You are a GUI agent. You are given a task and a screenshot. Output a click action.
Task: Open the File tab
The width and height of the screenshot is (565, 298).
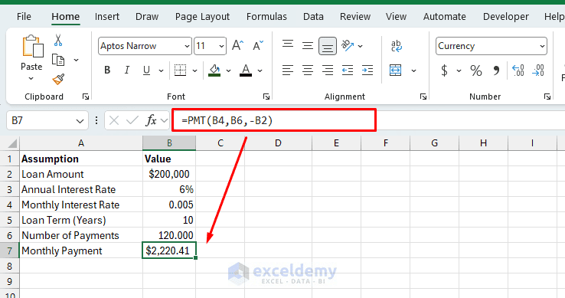(24, 17)
